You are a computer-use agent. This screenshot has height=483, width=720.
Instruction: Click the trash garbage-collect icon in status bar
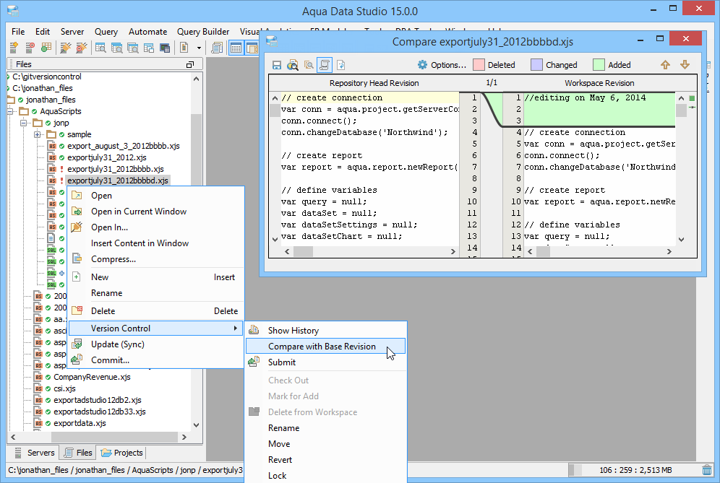[707, 470]
